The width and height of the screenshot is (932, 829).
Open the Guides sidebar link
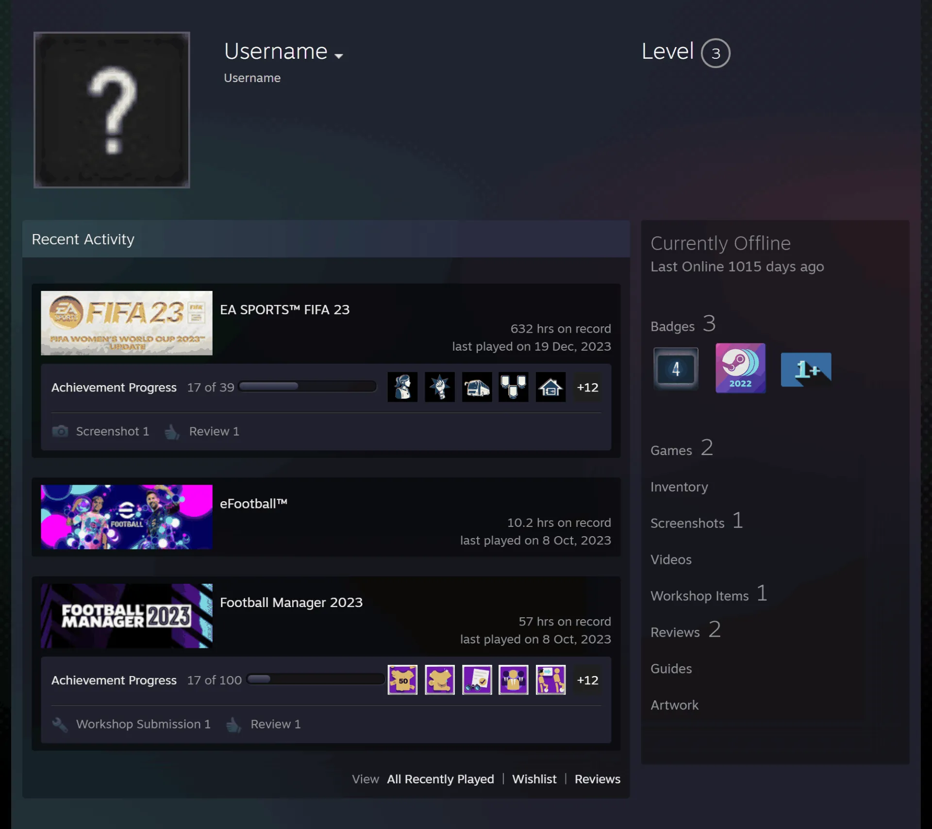coord(671,669)
